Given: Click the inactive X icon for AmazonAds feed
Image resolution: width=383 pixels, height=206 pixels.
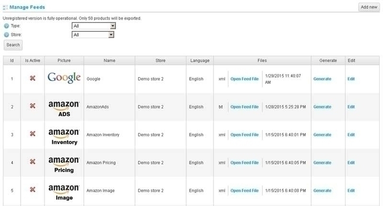Looking at the screenshot, I should coord(33,106).
